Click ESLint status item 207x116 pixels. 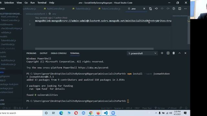(x=172, y=108)
